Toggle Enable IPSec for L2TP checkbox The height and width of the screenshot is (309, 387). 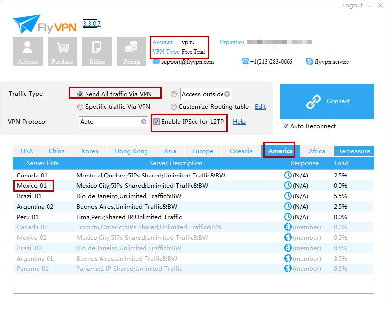coord(156,121)
